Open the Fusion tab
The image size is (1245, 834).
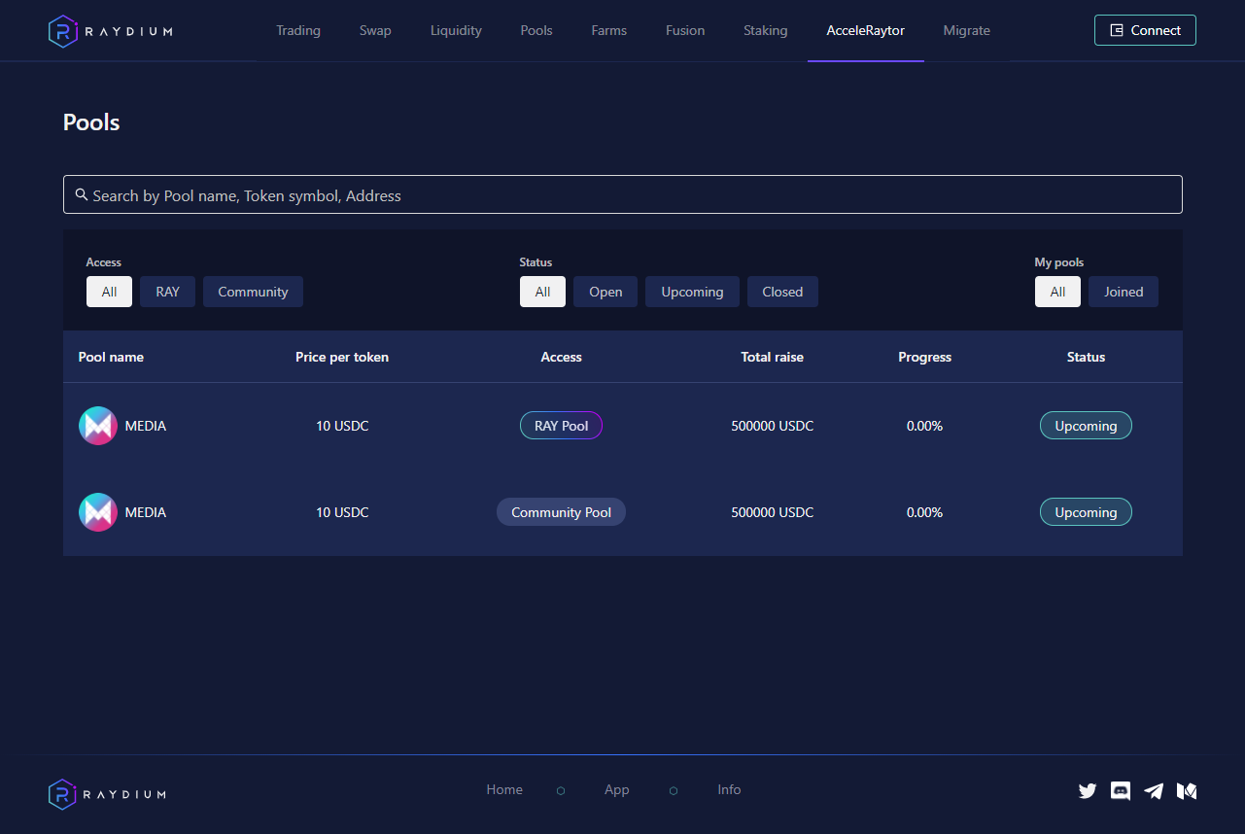(685, 30)
